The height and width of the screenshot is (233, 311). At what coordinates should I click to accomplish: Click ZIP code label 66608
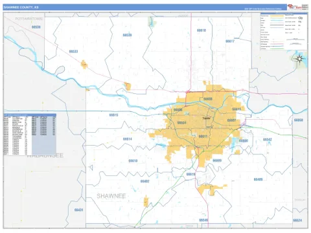pyautogui.click(x=208, y=99)
